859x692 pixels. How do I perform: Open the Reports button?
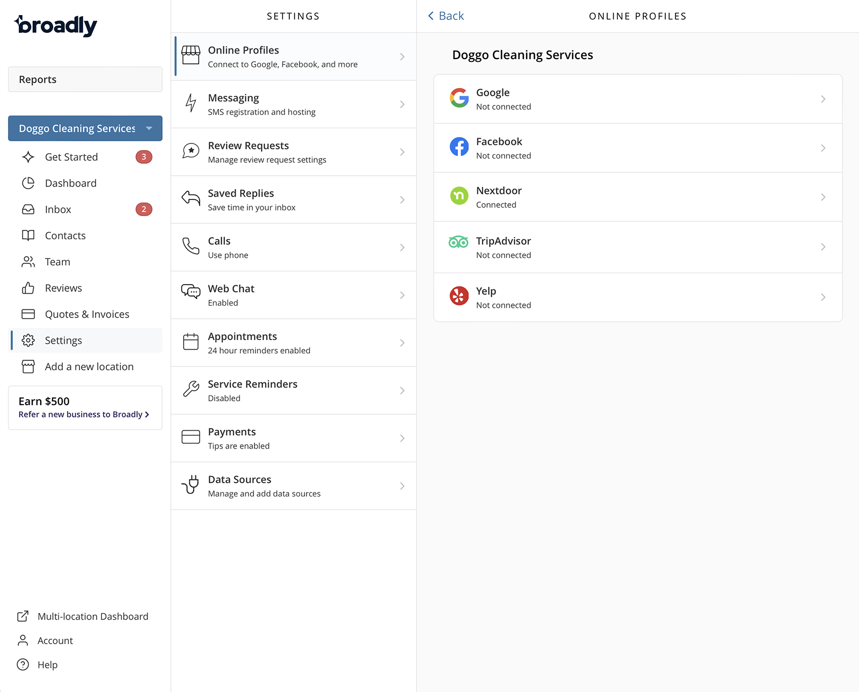[x=85, y=80]
